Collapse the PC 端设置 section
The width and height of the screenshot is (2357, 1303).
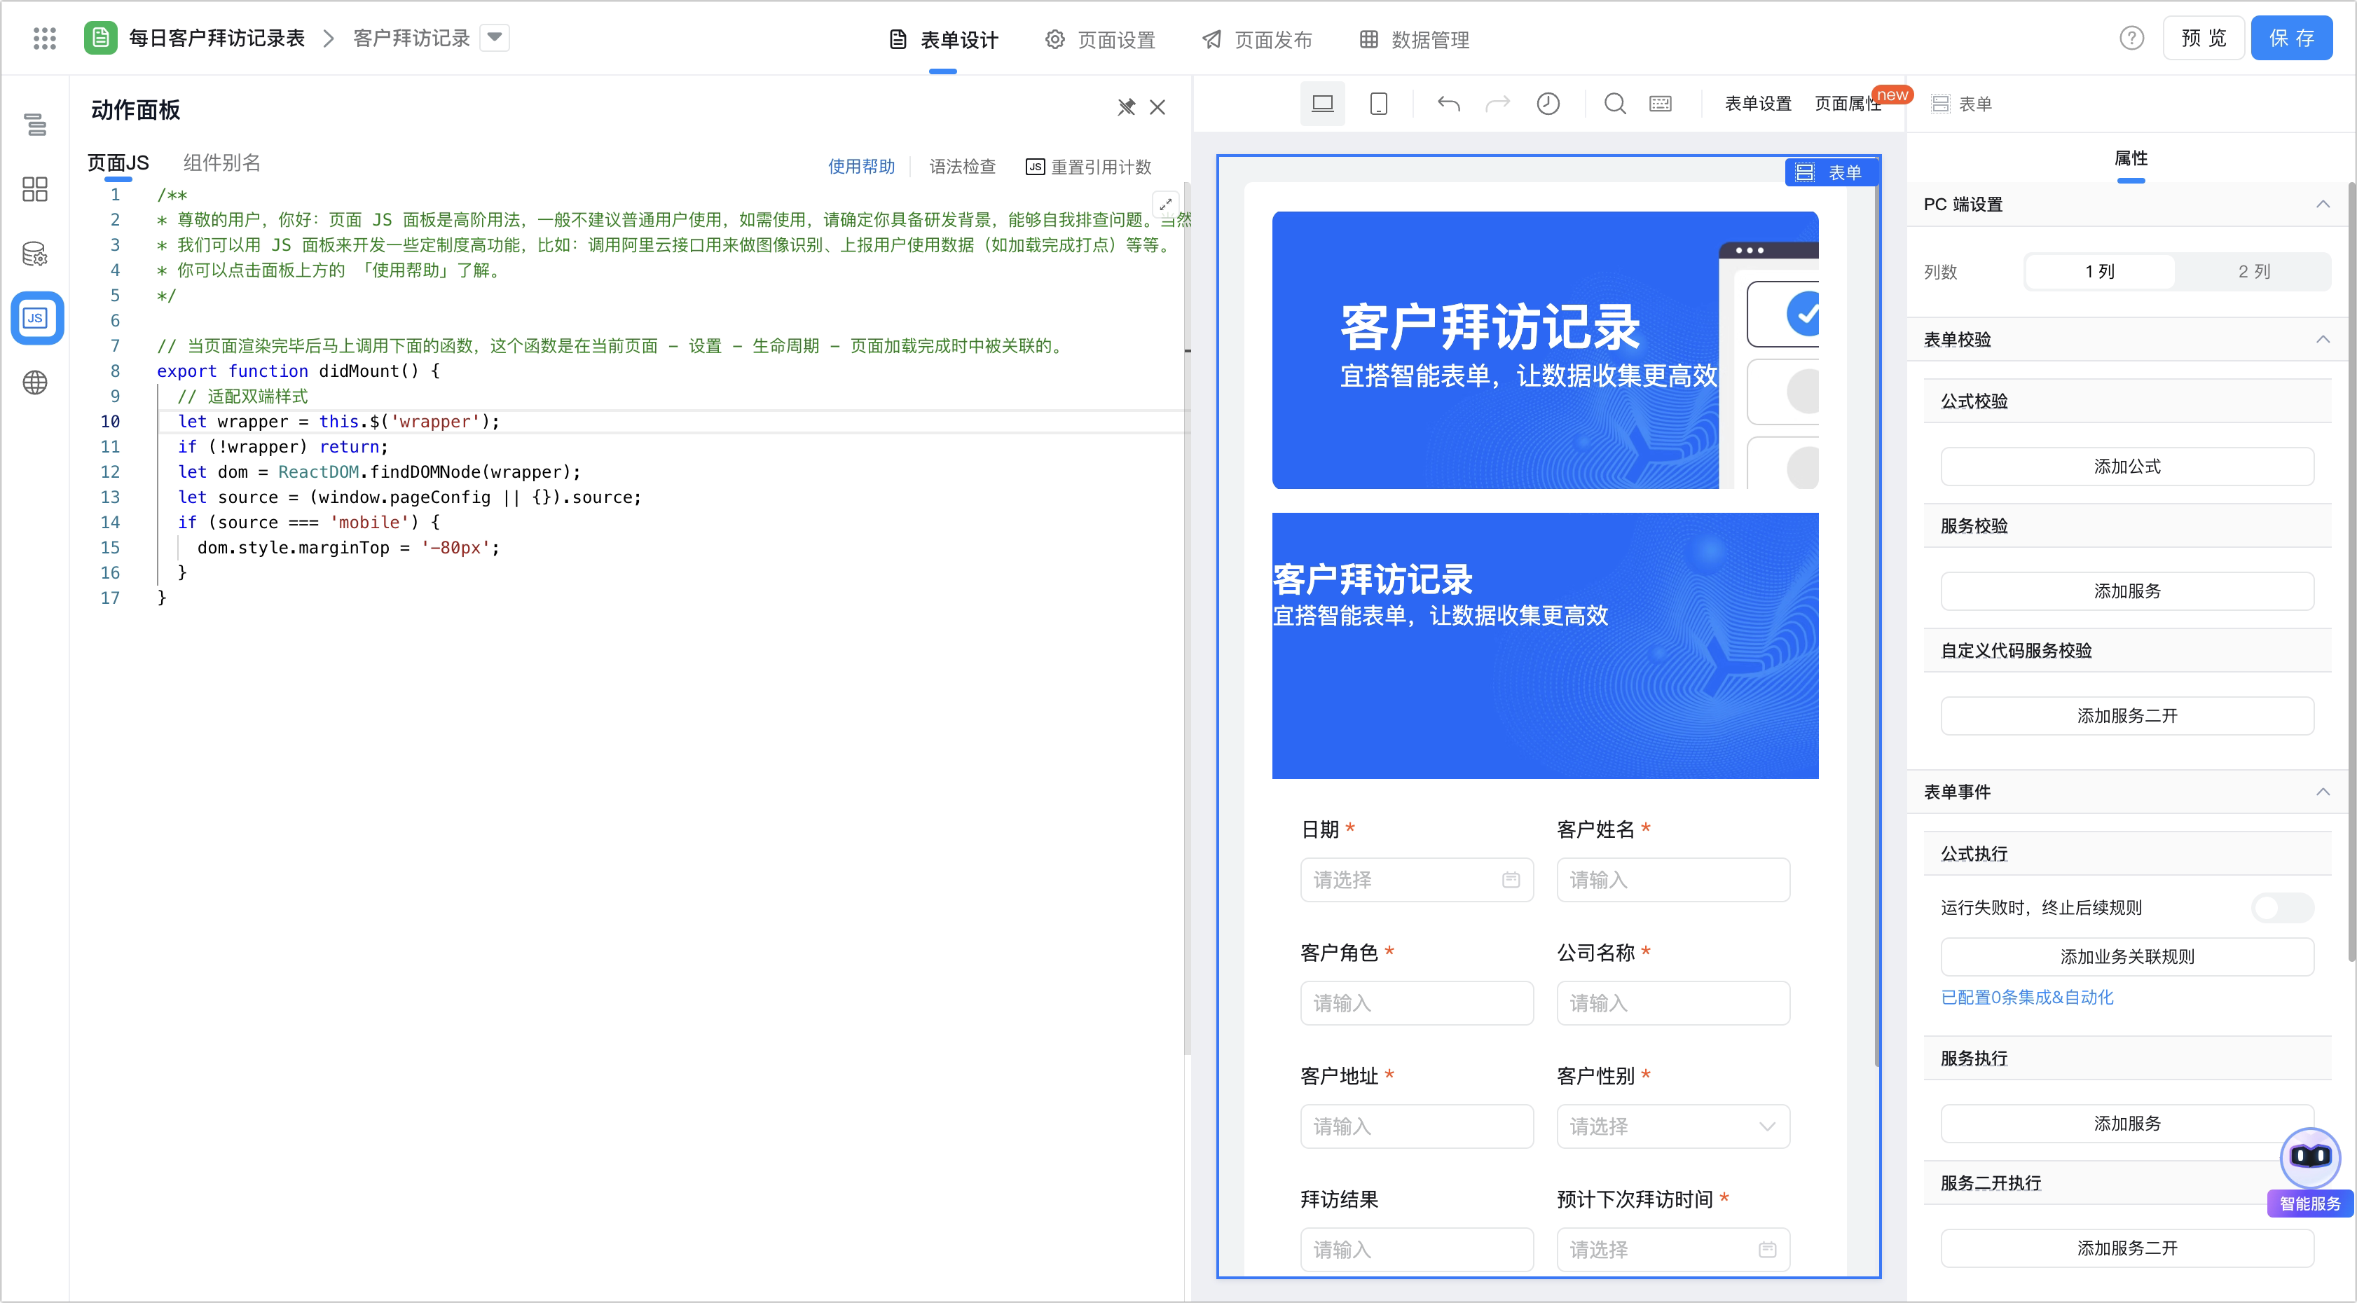pos(2322,204)
